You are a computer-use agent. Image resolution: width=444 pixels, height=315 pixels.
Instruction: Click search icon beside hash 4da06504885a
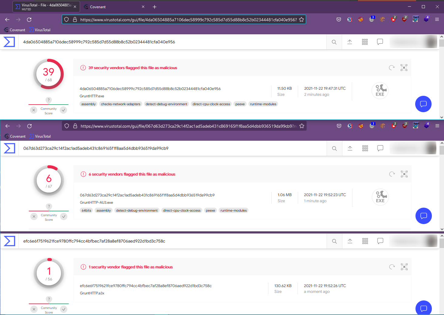tap(334, 42)
